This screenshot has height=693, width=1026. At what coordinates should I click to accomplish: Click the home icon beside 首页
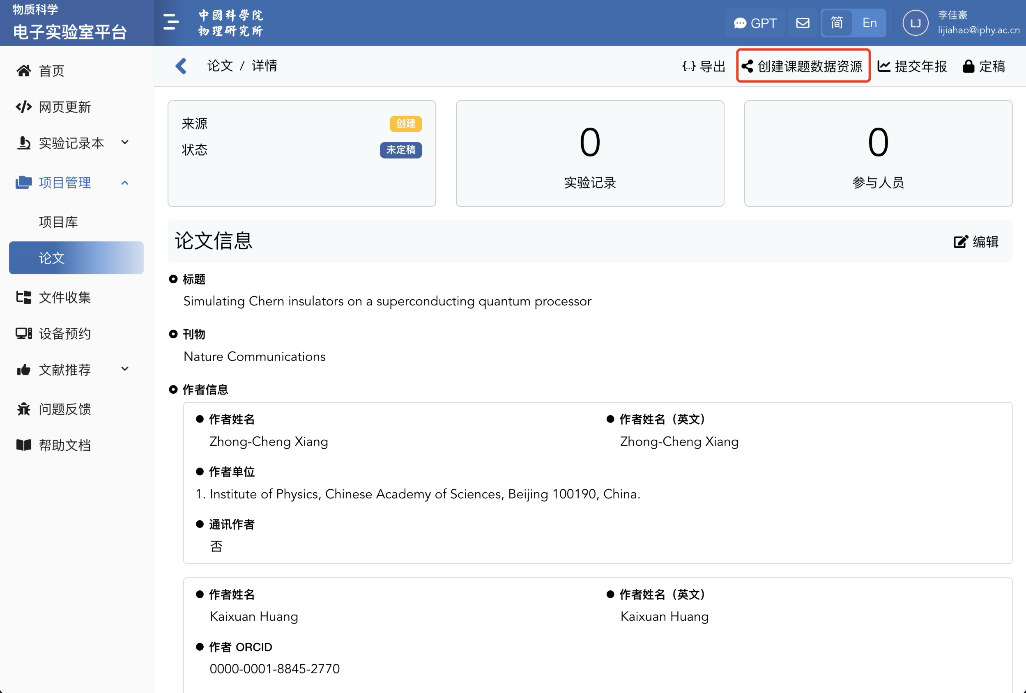coord(24,71)
